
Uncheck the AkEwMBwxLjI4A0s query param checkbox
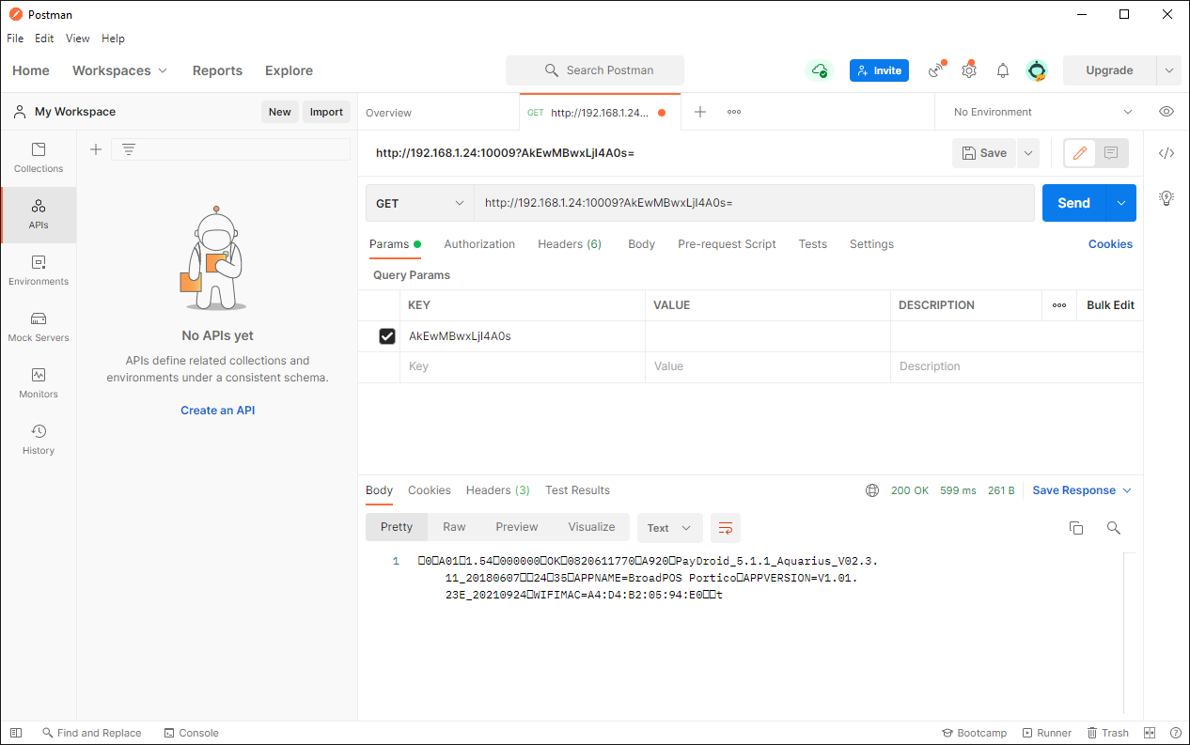[x=387, y=336]
